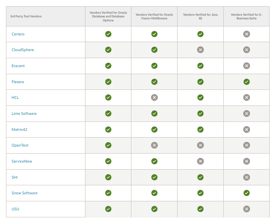This screenshot has width=277, height=223.
Task: Click Certero's Oracle Database green checkmark
Action: pyautogui.click(x=108, y=34)
